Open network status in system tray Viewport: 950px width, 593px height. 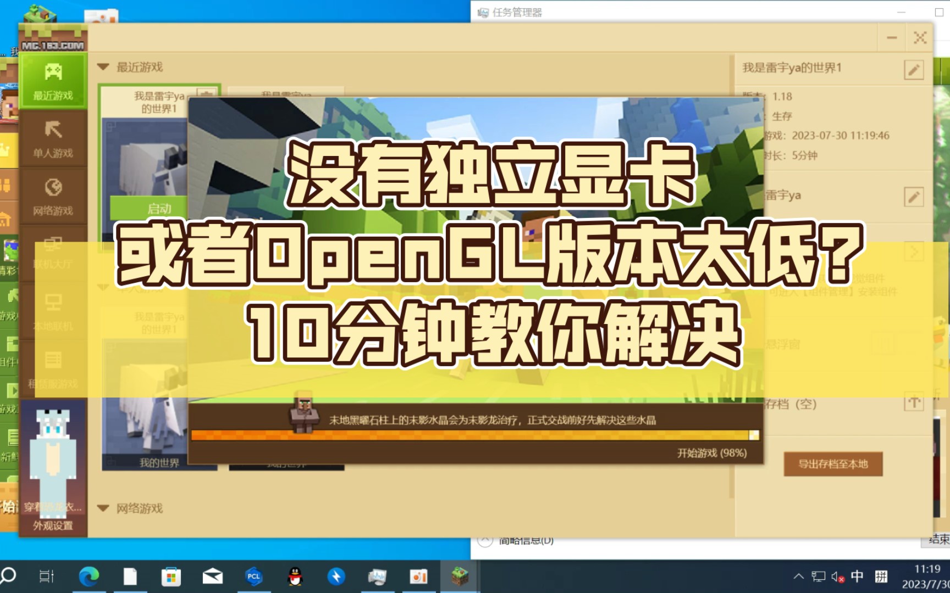click(819, 577)
